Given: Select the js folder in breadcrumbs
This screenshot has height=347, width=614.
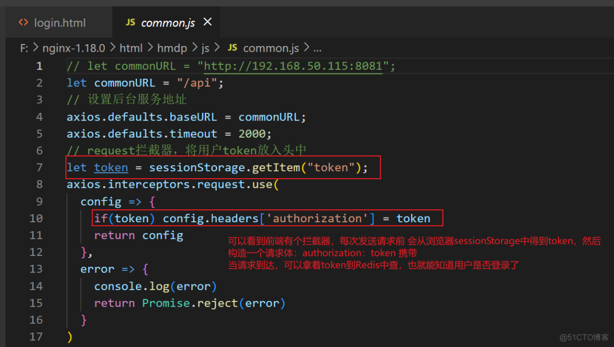Looking at the screenshot, I should [205, 48].
